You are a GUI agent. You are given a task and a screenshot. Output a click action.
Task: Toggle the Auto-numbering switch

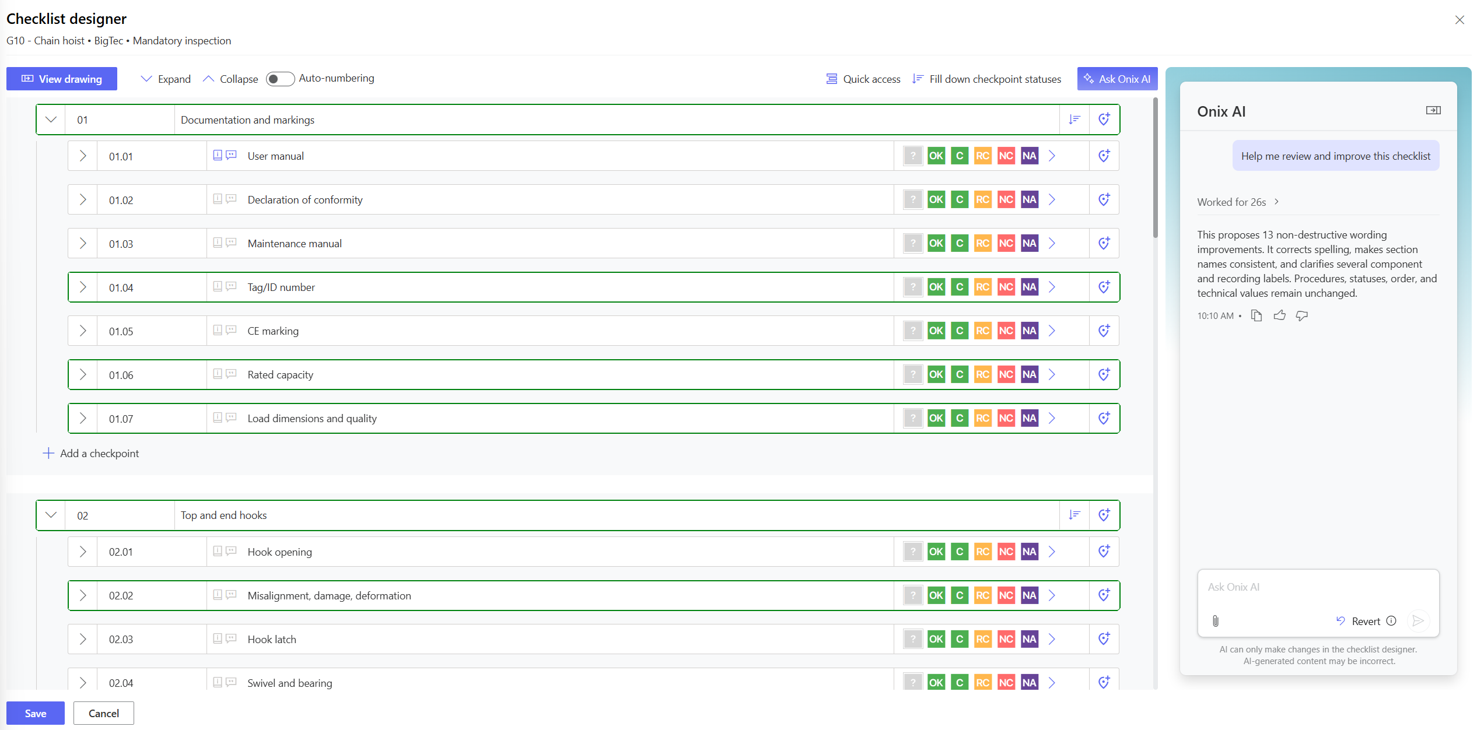280,79
